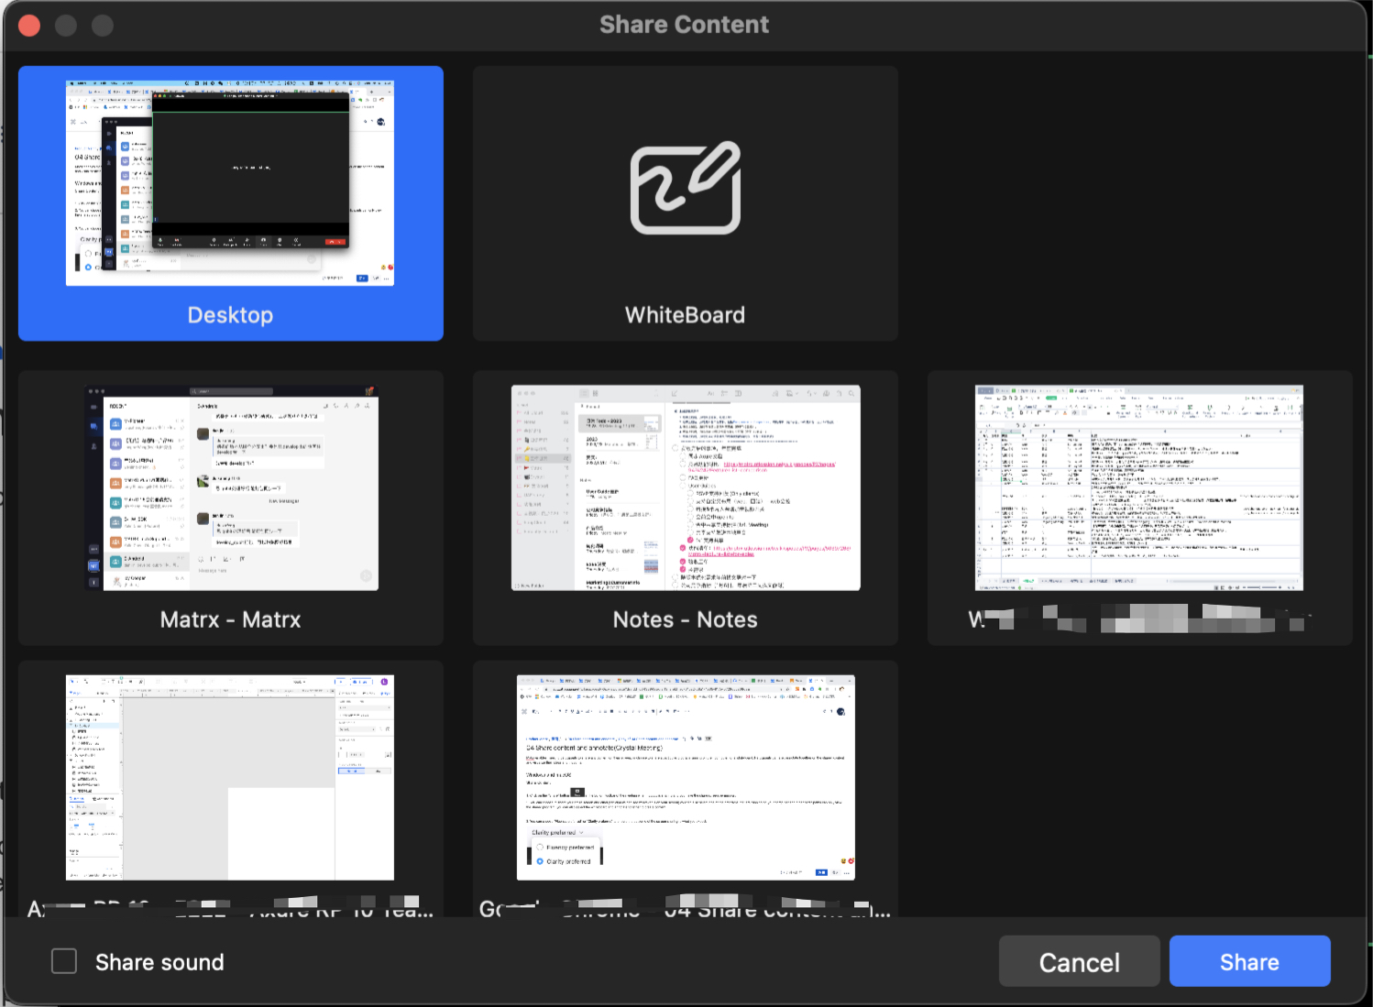Screen dimensions: 1373x1007
Task: Select the spreadsheet window thumbnail
Action: (x=1139, y=487)
